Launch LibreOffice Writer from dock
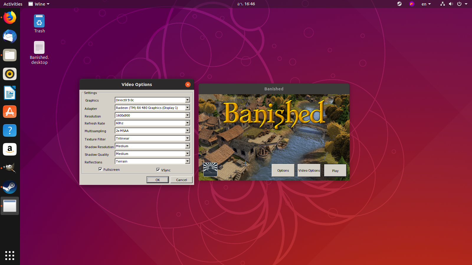The height and width of the screenshot is (265, 472). 10,93
